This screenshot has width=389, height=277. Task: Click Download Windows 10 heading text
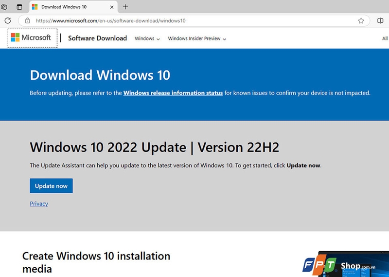(x=100, y=75)
